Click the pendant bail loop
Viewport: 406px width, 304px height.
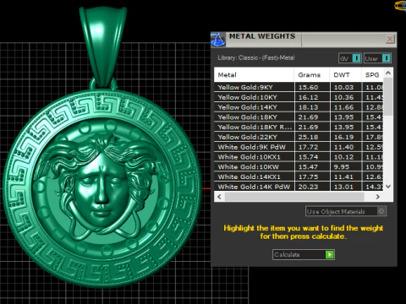coord(102,46)
